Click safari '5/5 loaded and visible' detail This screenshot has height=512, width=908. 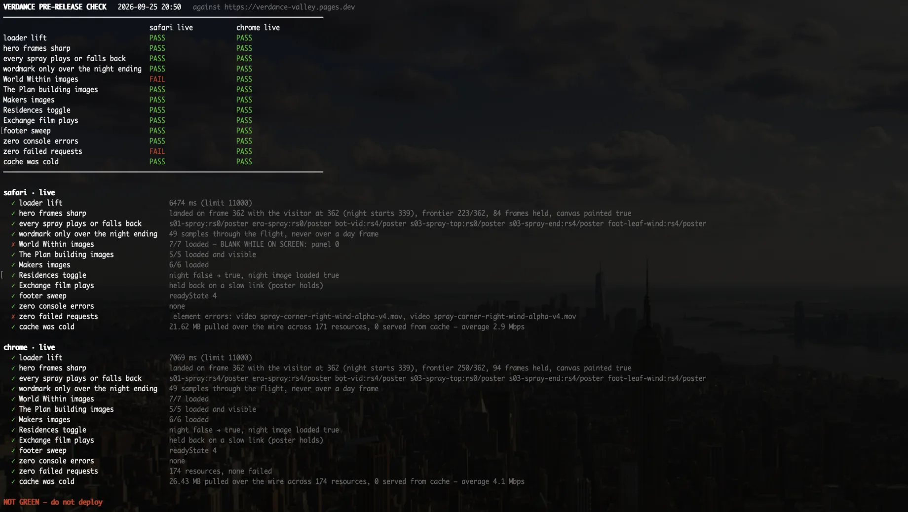(x=212, y=255)
